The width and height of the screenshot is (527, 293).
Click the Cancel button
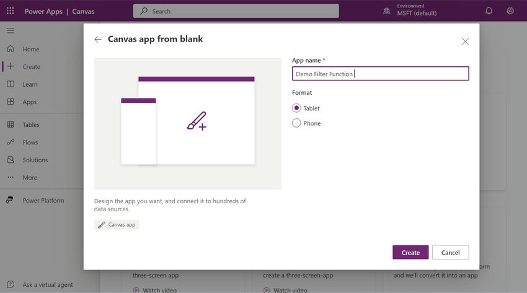(x=450, y=252)
